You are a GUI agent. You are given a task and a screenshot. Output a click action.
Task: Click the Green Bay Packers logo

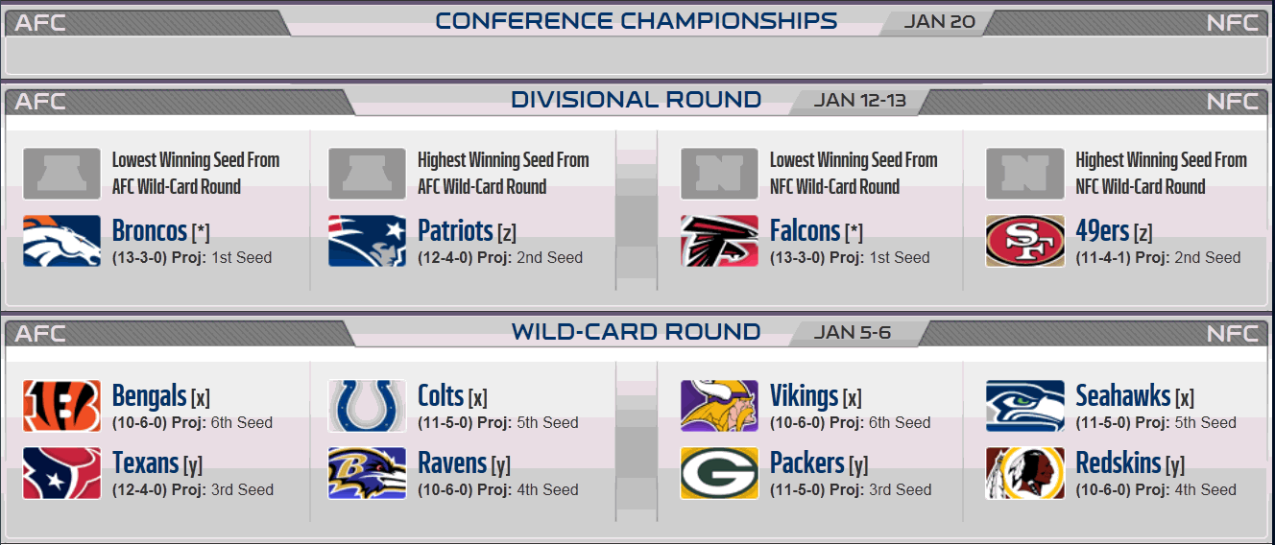point(719,473)
